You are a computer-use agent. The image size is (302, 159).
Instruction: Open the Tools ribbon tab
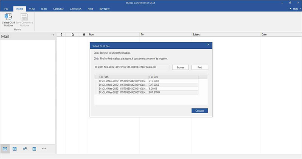pos(44,8)
